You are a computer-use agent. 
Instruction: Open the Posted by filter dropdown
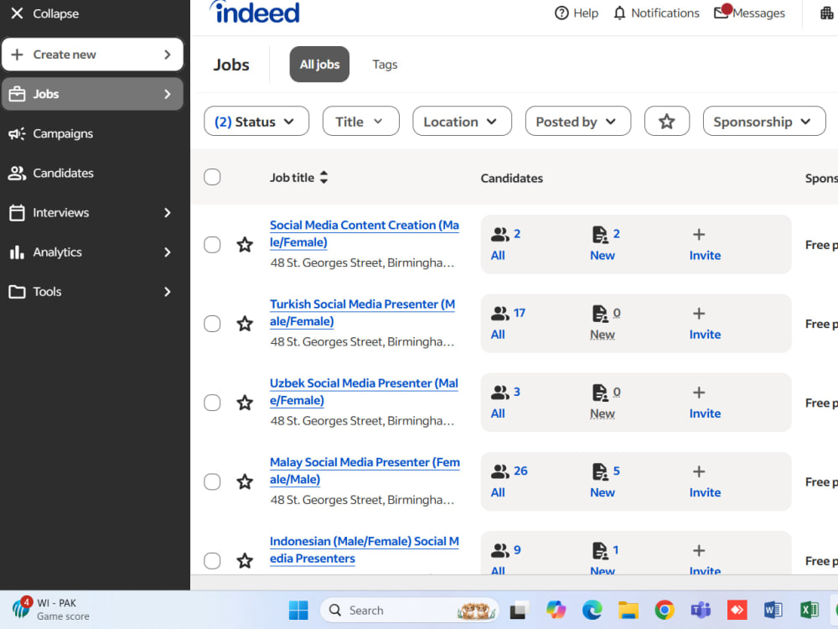coord(577,122)
